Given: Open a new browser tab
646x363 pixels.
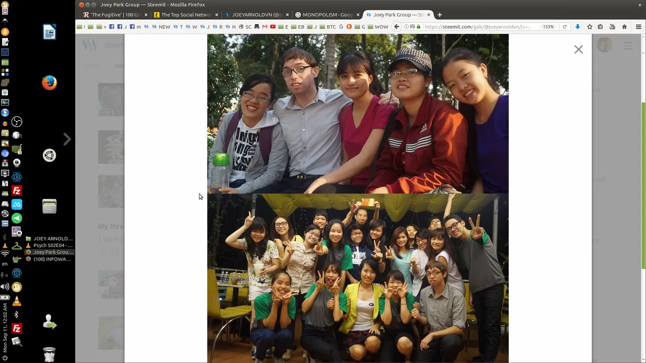Looking at the screenshot, I should 440,15.
